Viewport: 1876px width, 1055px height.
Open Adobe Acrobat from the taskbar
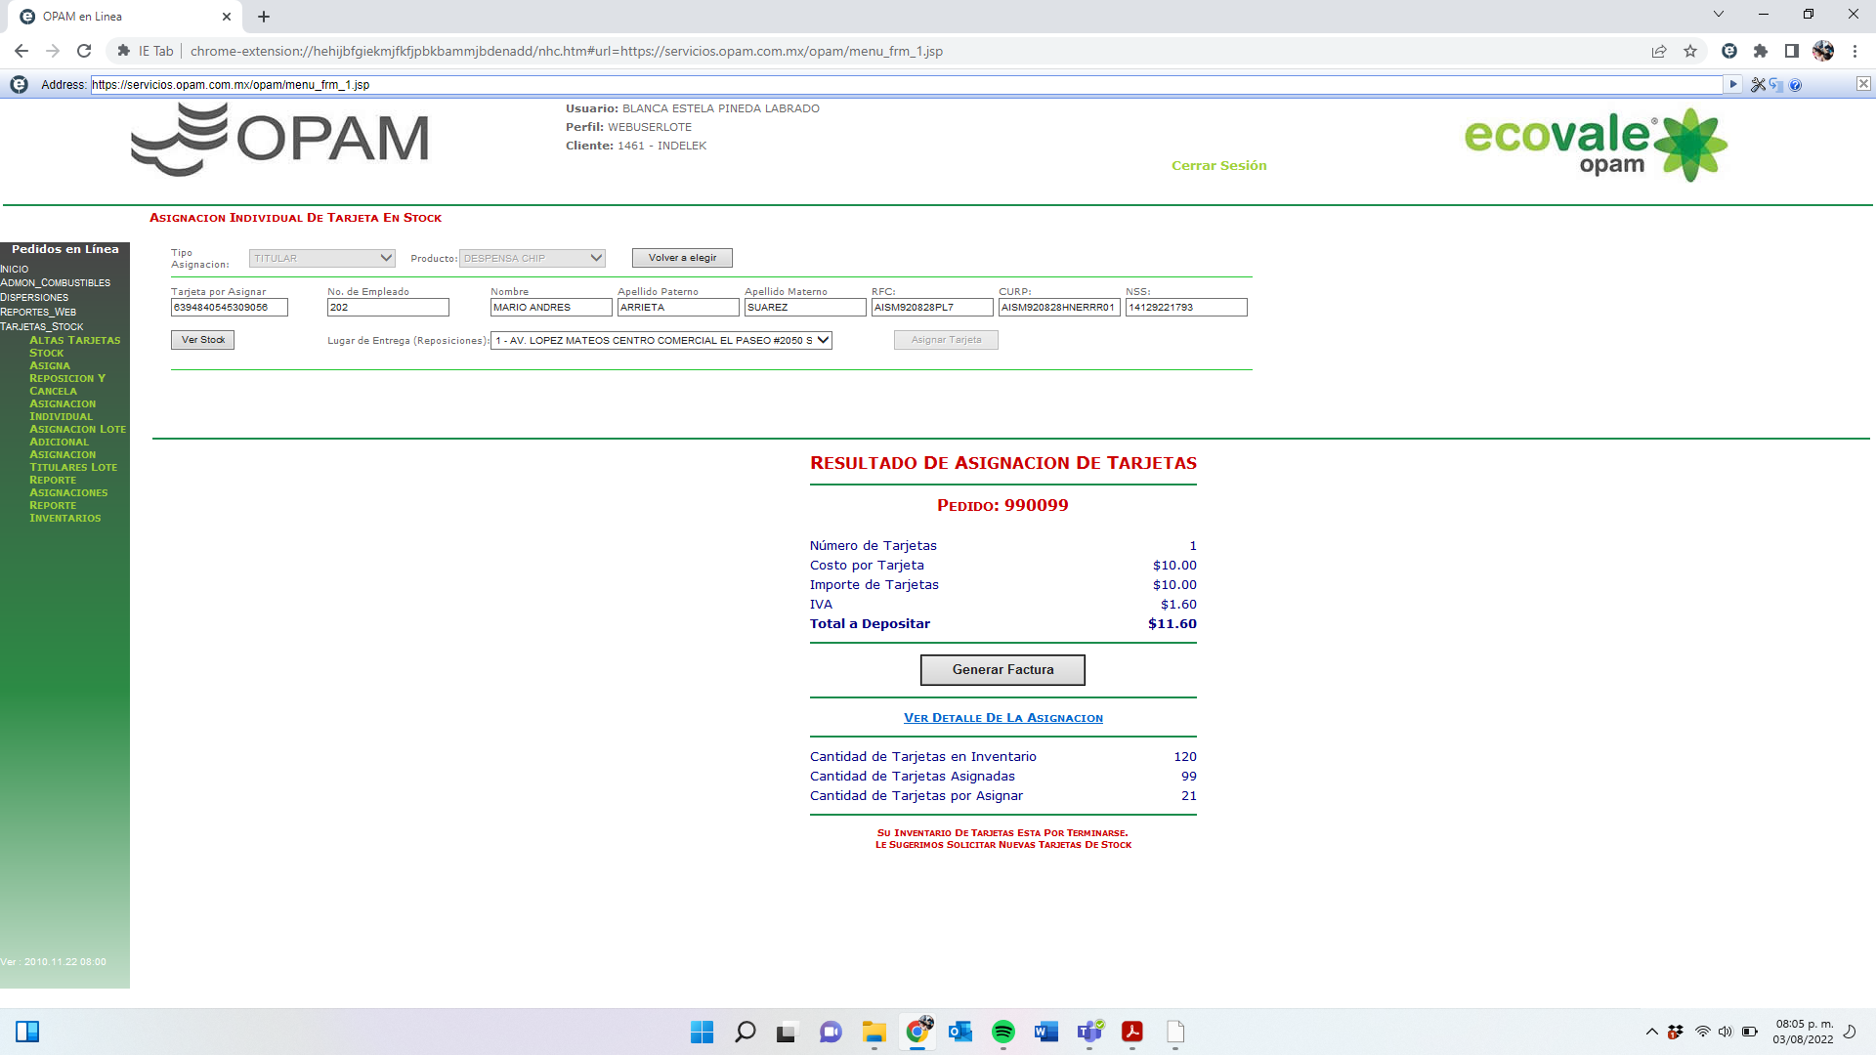[x=1132, y=1032]
